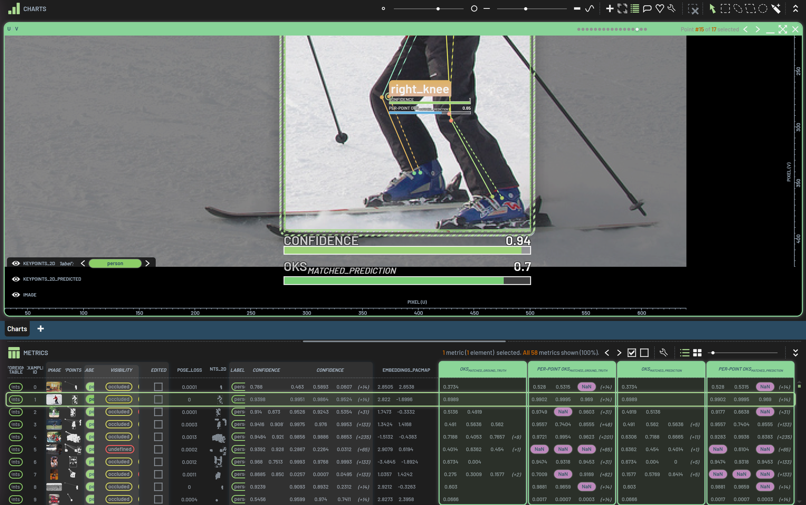Add a new chart tab with plus
This screenshot has height=505, width=806.
point(41,329)
